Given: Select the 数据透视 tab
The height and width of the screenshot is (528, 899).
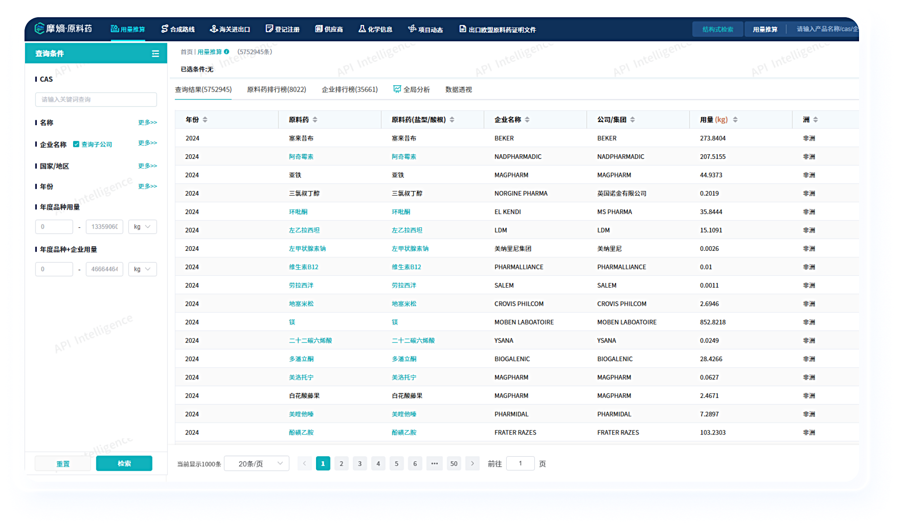Looking at the screenshot, I should [x=459, y=90].
